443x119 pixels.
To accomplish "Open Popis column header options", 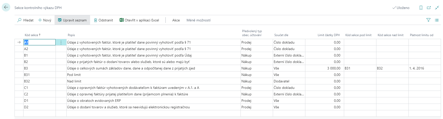I will point(71,35).
